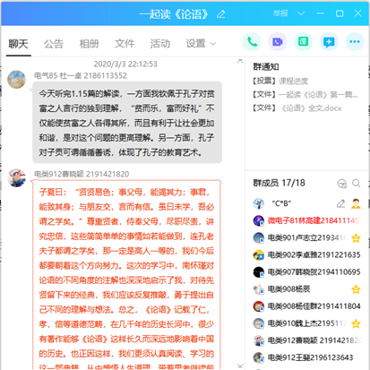Click avatar of 电气85 杜一卓 in chat
Screen dimensions: 370x370
pyautogui.click(x=16, y=80)
